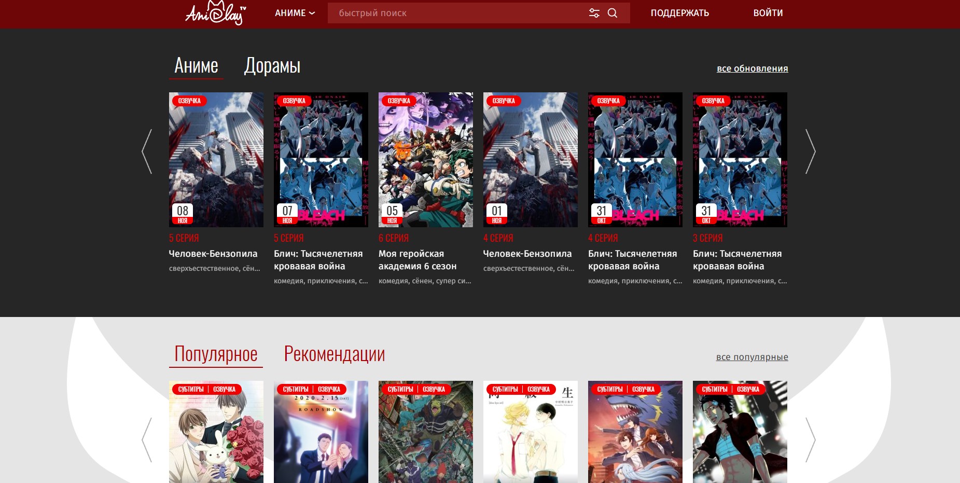The width and height of the screenshot is (960, 483).
Task: Open the search filter settings icon
Action: [x=594, y=13]
